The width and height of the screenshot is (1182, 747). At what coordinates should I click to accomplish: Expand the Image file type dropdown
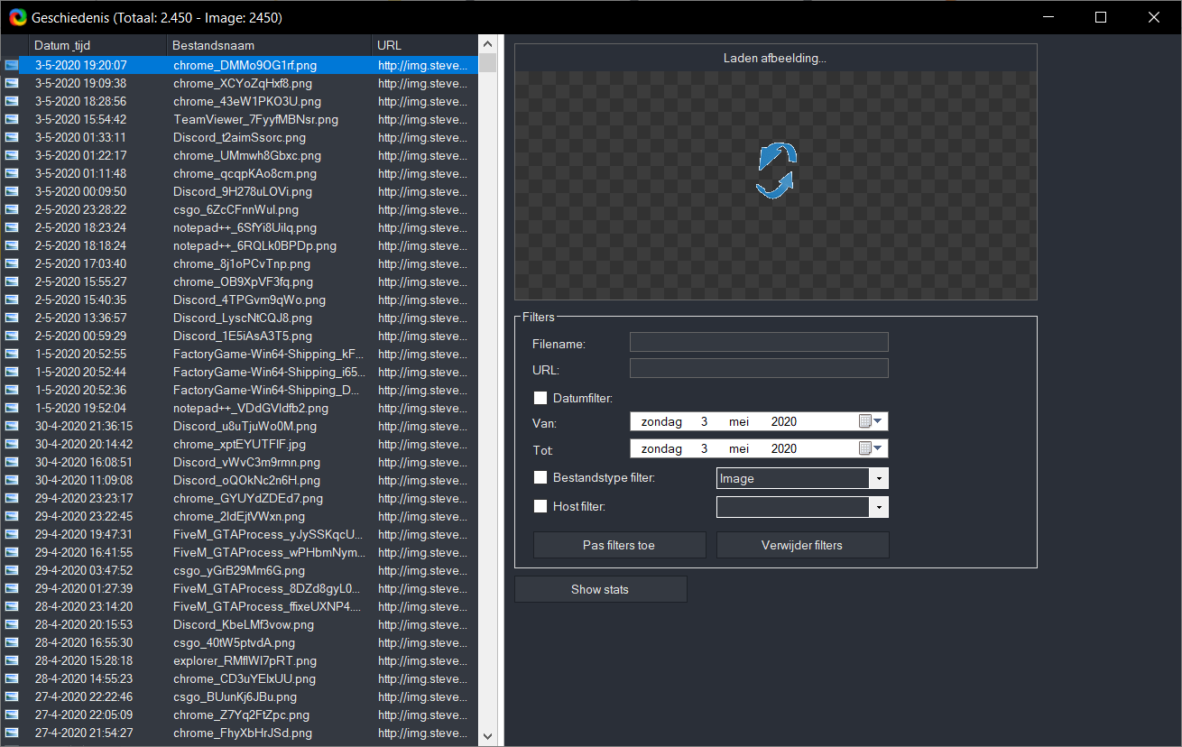tap(879, 479)
